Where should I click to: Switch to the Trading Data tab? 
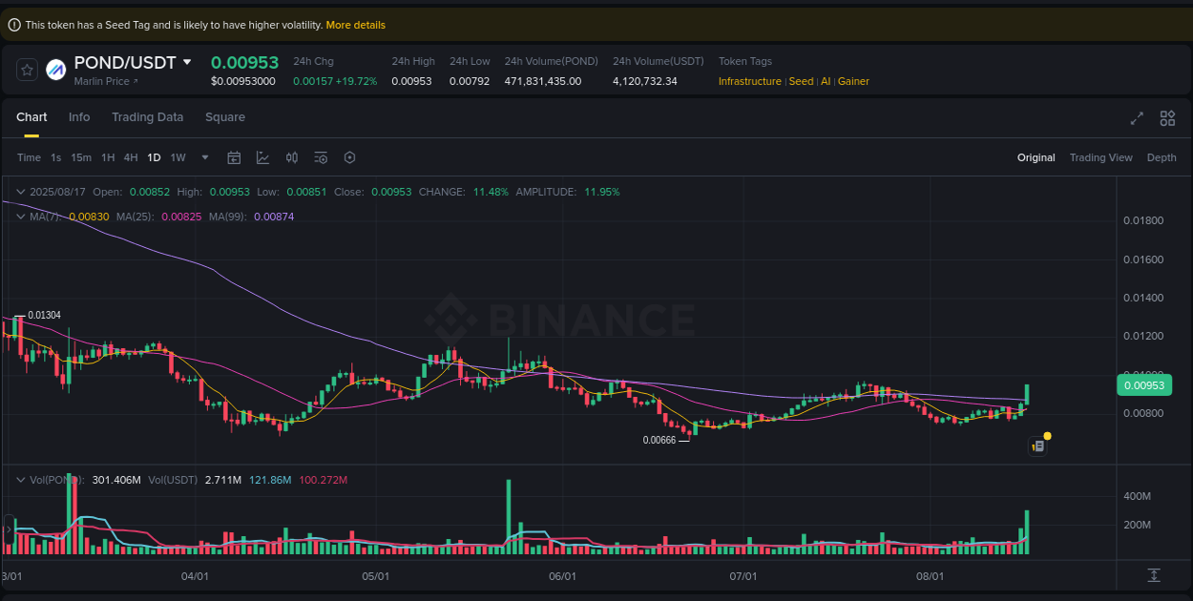pyautogui.click(x=147, y=116)
